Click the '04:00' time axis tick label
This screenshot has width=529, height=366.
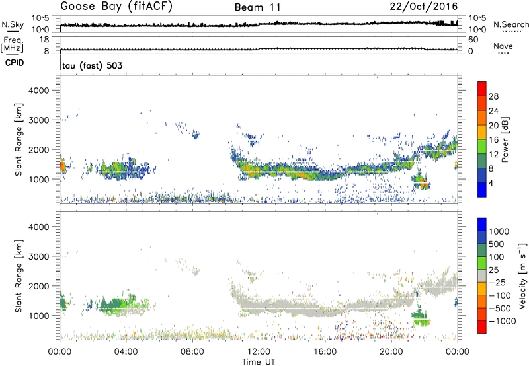click(x=126, y=352)
